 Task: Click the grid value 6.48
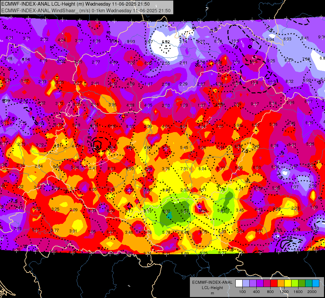point(185,232)
